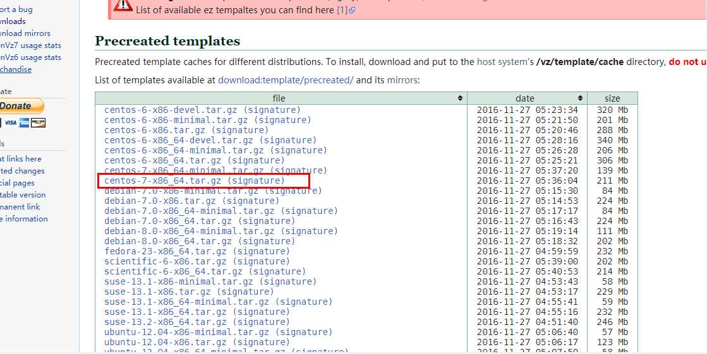The height and width of the screenshot is (354, 707).
Task: Click the Precreated templates heading
Action: pyautogui.click(x=167, y=41)
